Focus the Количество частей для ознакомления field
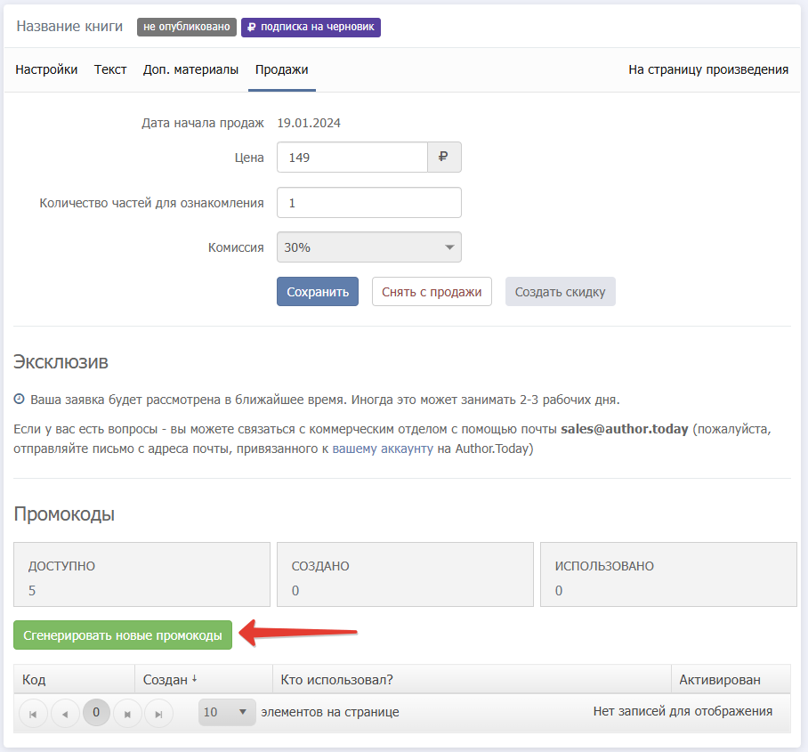The height and width of the screenshot is (752, 808). pyautogui.click(x=369, y=203)
